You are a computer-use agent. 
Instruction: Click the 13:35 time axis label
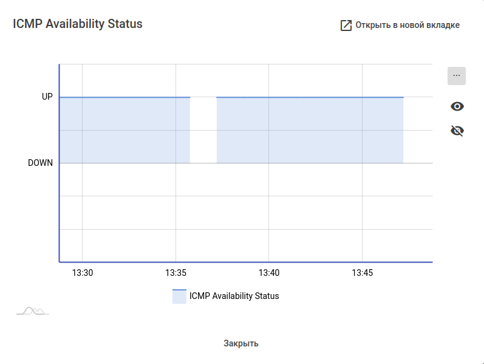[x=176, y=273]
